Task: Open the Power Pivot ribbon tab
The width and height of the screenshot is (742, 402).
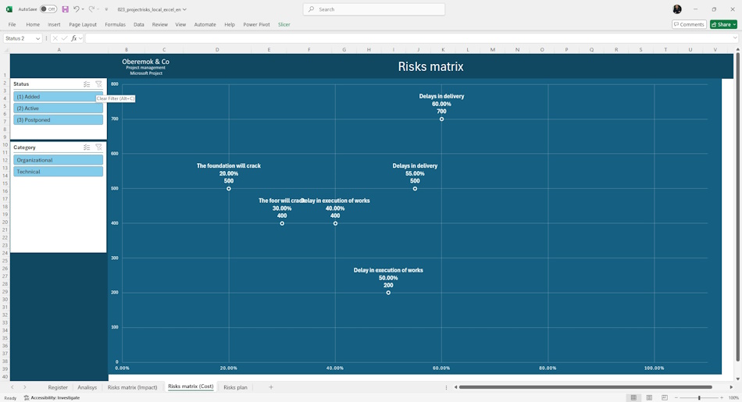Action: coord(256,25)
